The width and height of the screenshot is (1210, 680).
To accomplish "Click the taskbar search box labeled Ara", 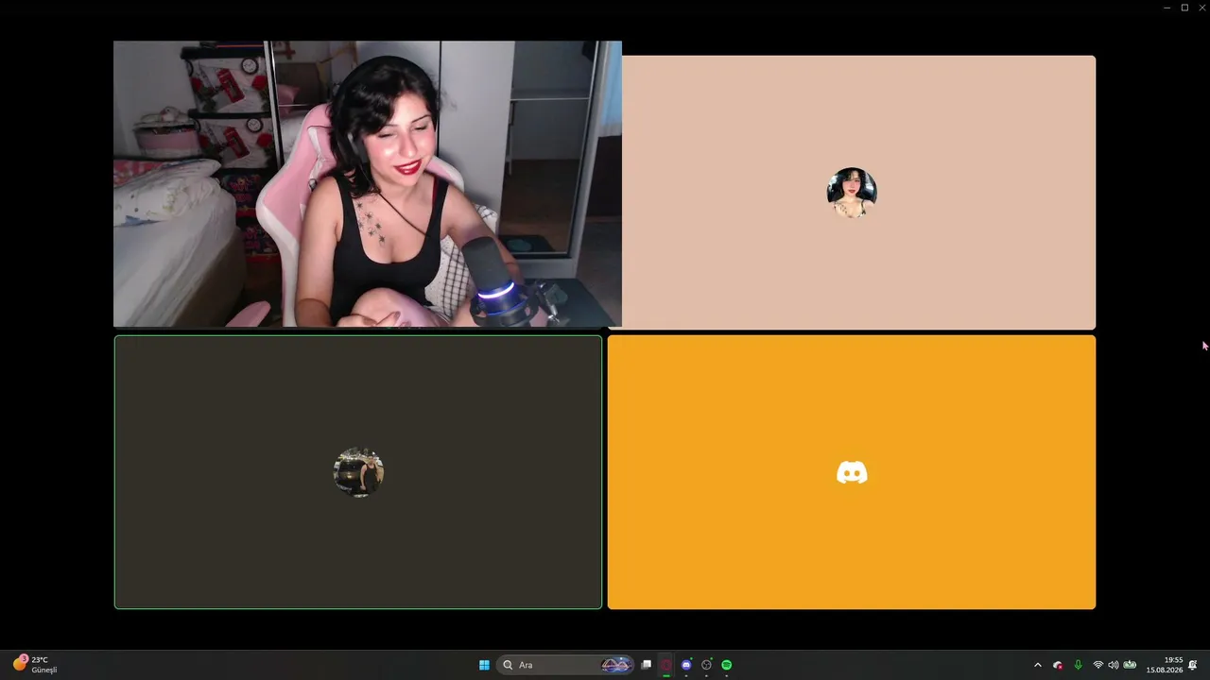I will (565, 665).
